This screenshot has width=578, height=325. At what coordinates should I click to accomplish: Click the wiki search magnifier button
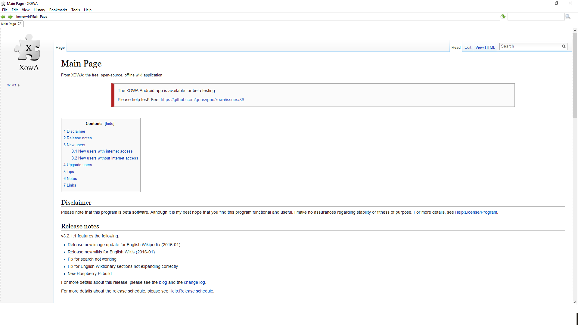[x=564, y=46]
